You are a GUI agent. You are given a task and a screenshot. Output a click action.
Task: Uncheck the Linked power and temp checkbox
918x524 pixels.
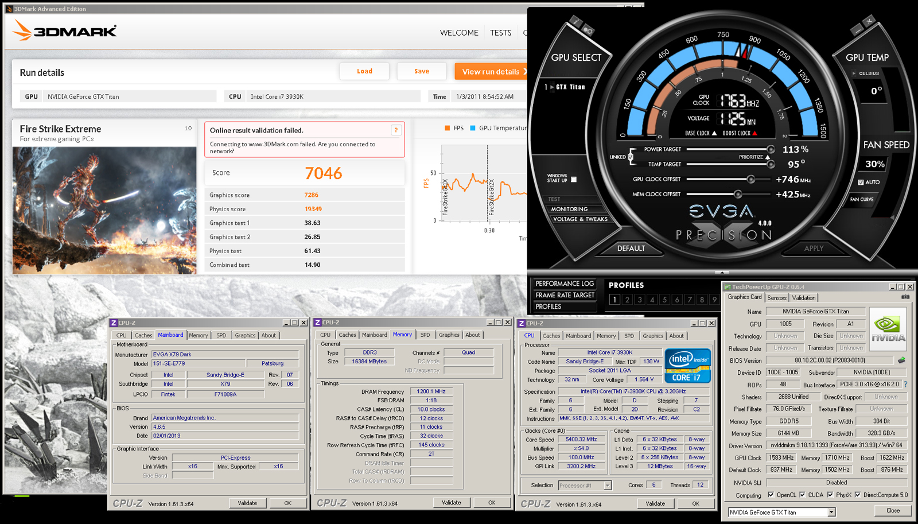(x=631, y=157)
